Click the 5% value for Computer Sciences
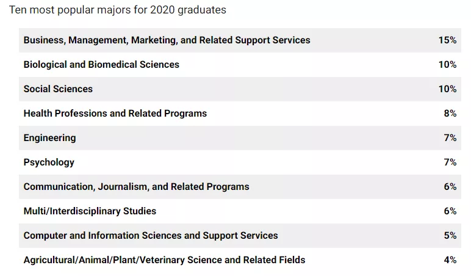The height and width of the screenshot is (276, 471). pos(450,236)
